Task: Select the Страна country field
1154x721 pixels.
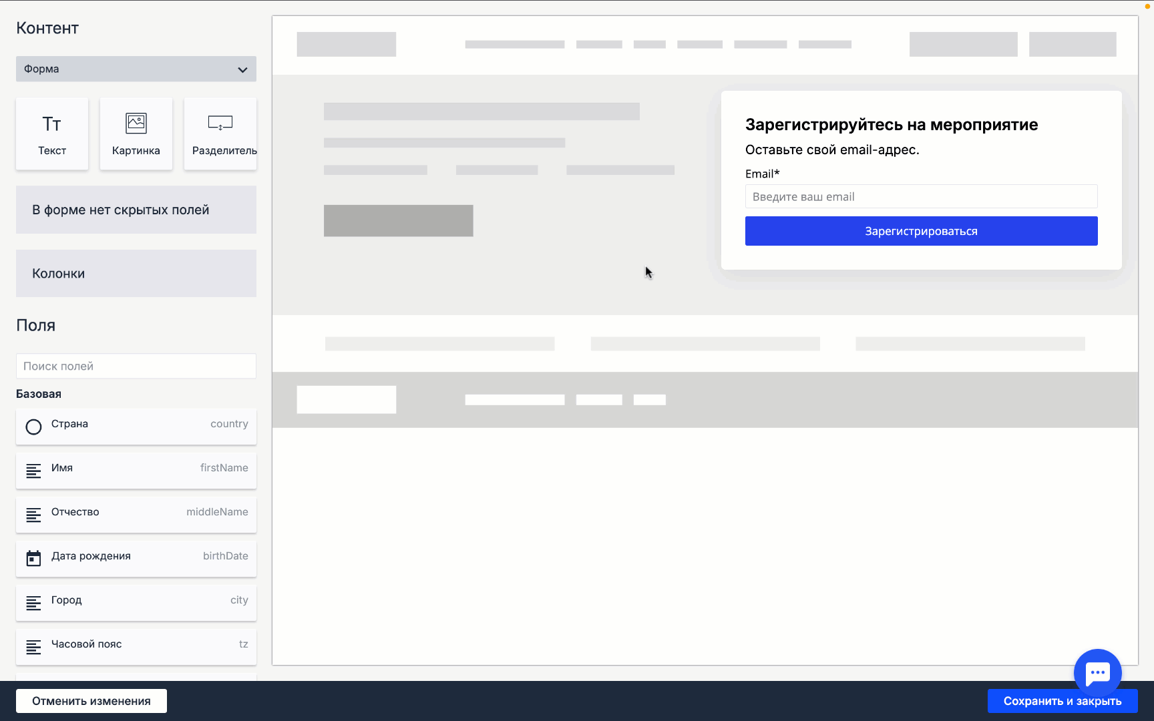Action: (x=136, y=426)
